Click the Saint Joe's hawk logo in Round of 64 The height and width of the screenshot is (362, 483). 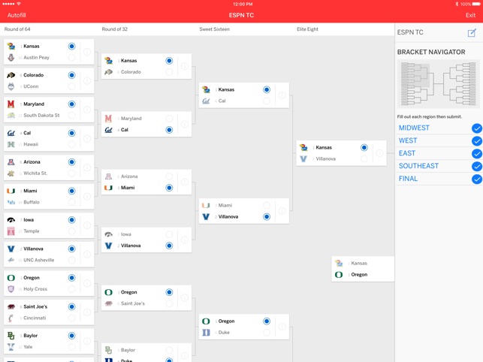point(11,307)
